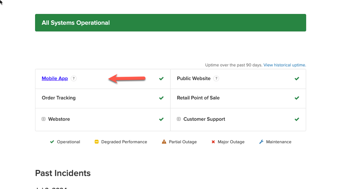Screen dimensions: 361x189
Task: Select the Order Tracking text
Action: [59, 98]
